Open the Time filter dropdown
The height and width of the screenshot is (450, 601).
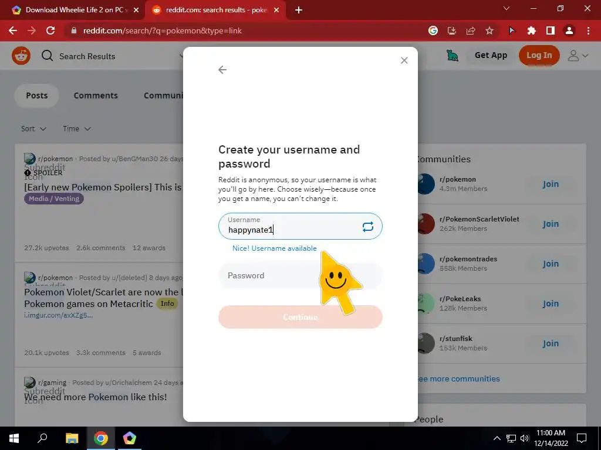click(77, 128)
